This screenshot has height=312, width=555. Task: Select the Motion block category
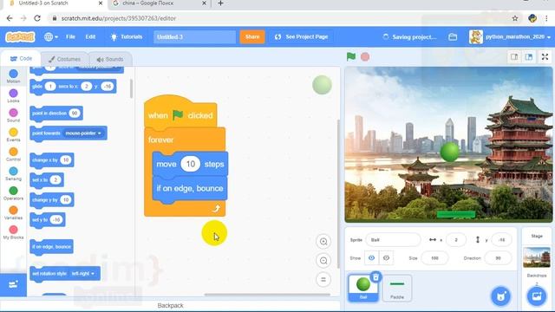pos(14,76)
